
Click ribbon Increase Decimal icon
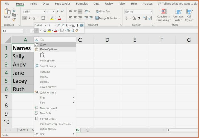pos(145,18)
